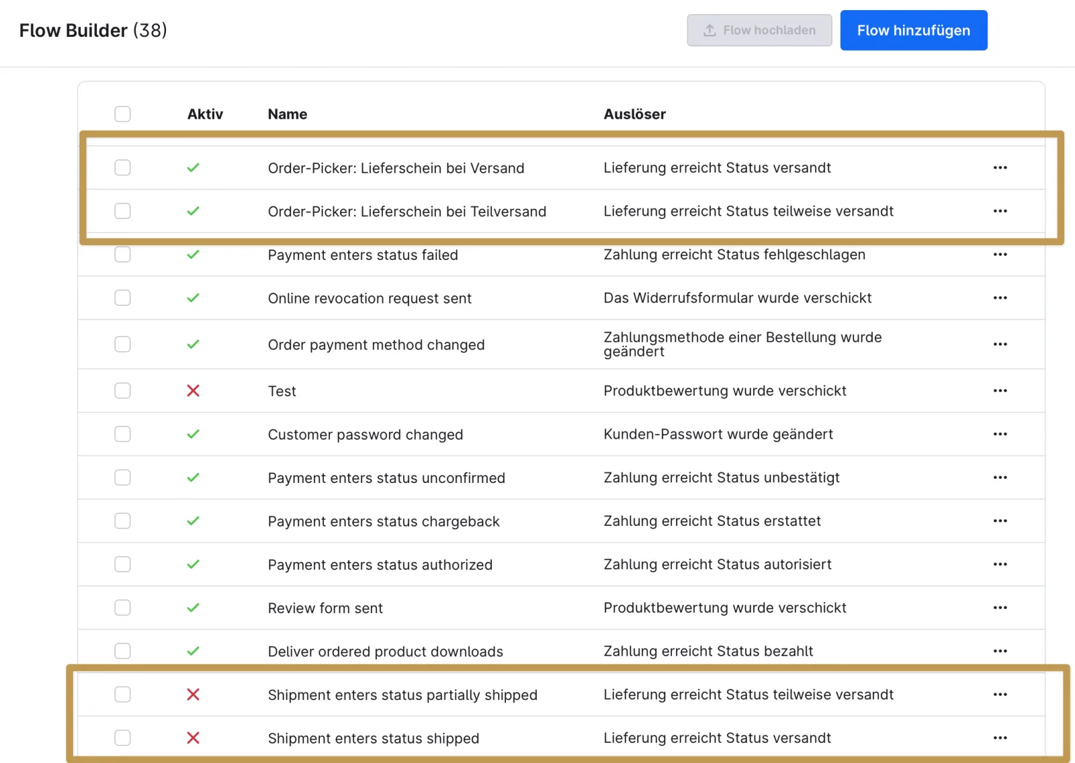The height and width of the screenshot is (763, 1075).
Task: Select checkbox for Order-Picker: Lieferschein bei Versand
Action: point(122,168)
